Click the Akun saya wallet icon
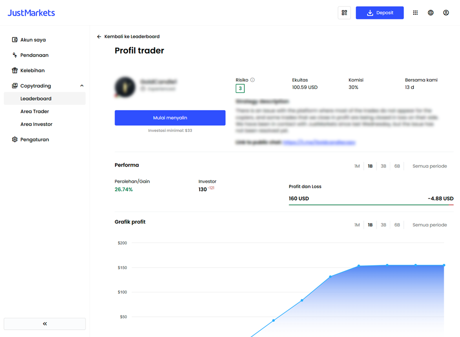The width and height of the screenshot is (460, 337). [15, 40]
